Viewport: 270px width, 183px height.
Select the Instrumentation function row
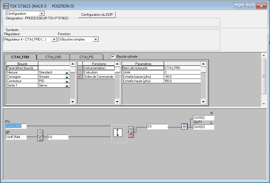click(x=98, y=68)
